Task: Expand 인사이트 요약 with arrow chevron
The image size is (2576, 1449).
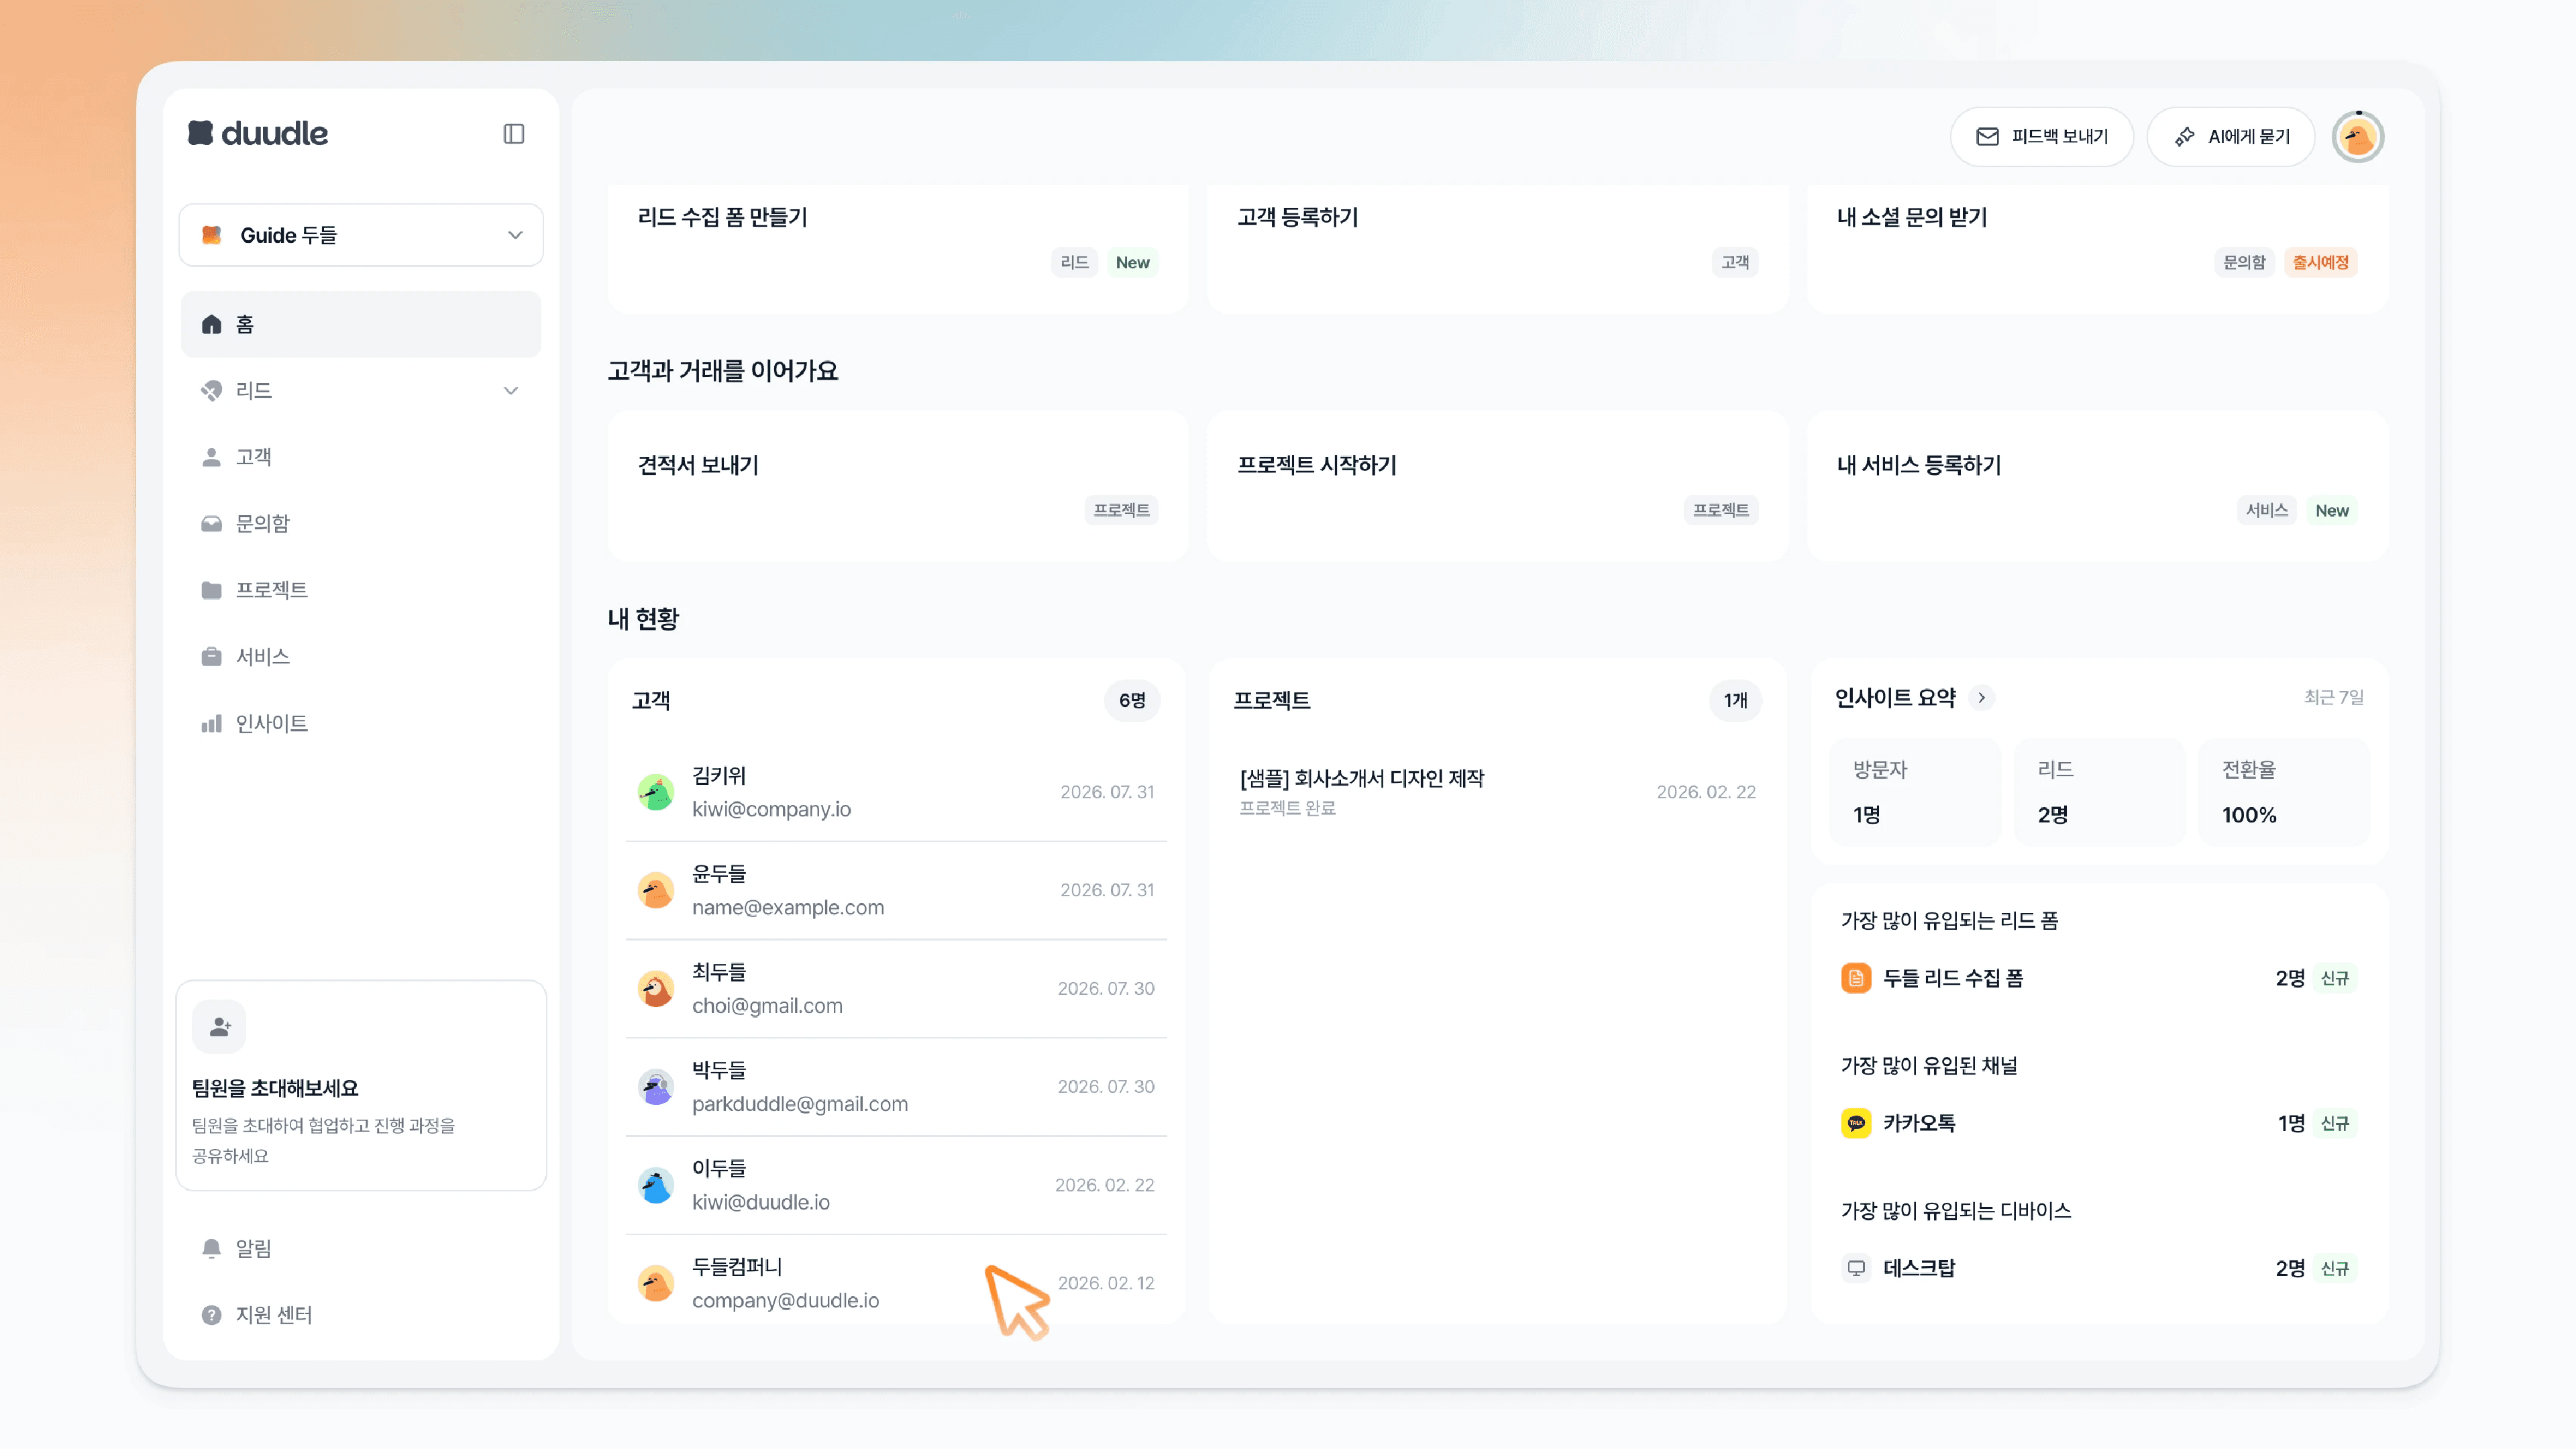Action: [1981, 698]
